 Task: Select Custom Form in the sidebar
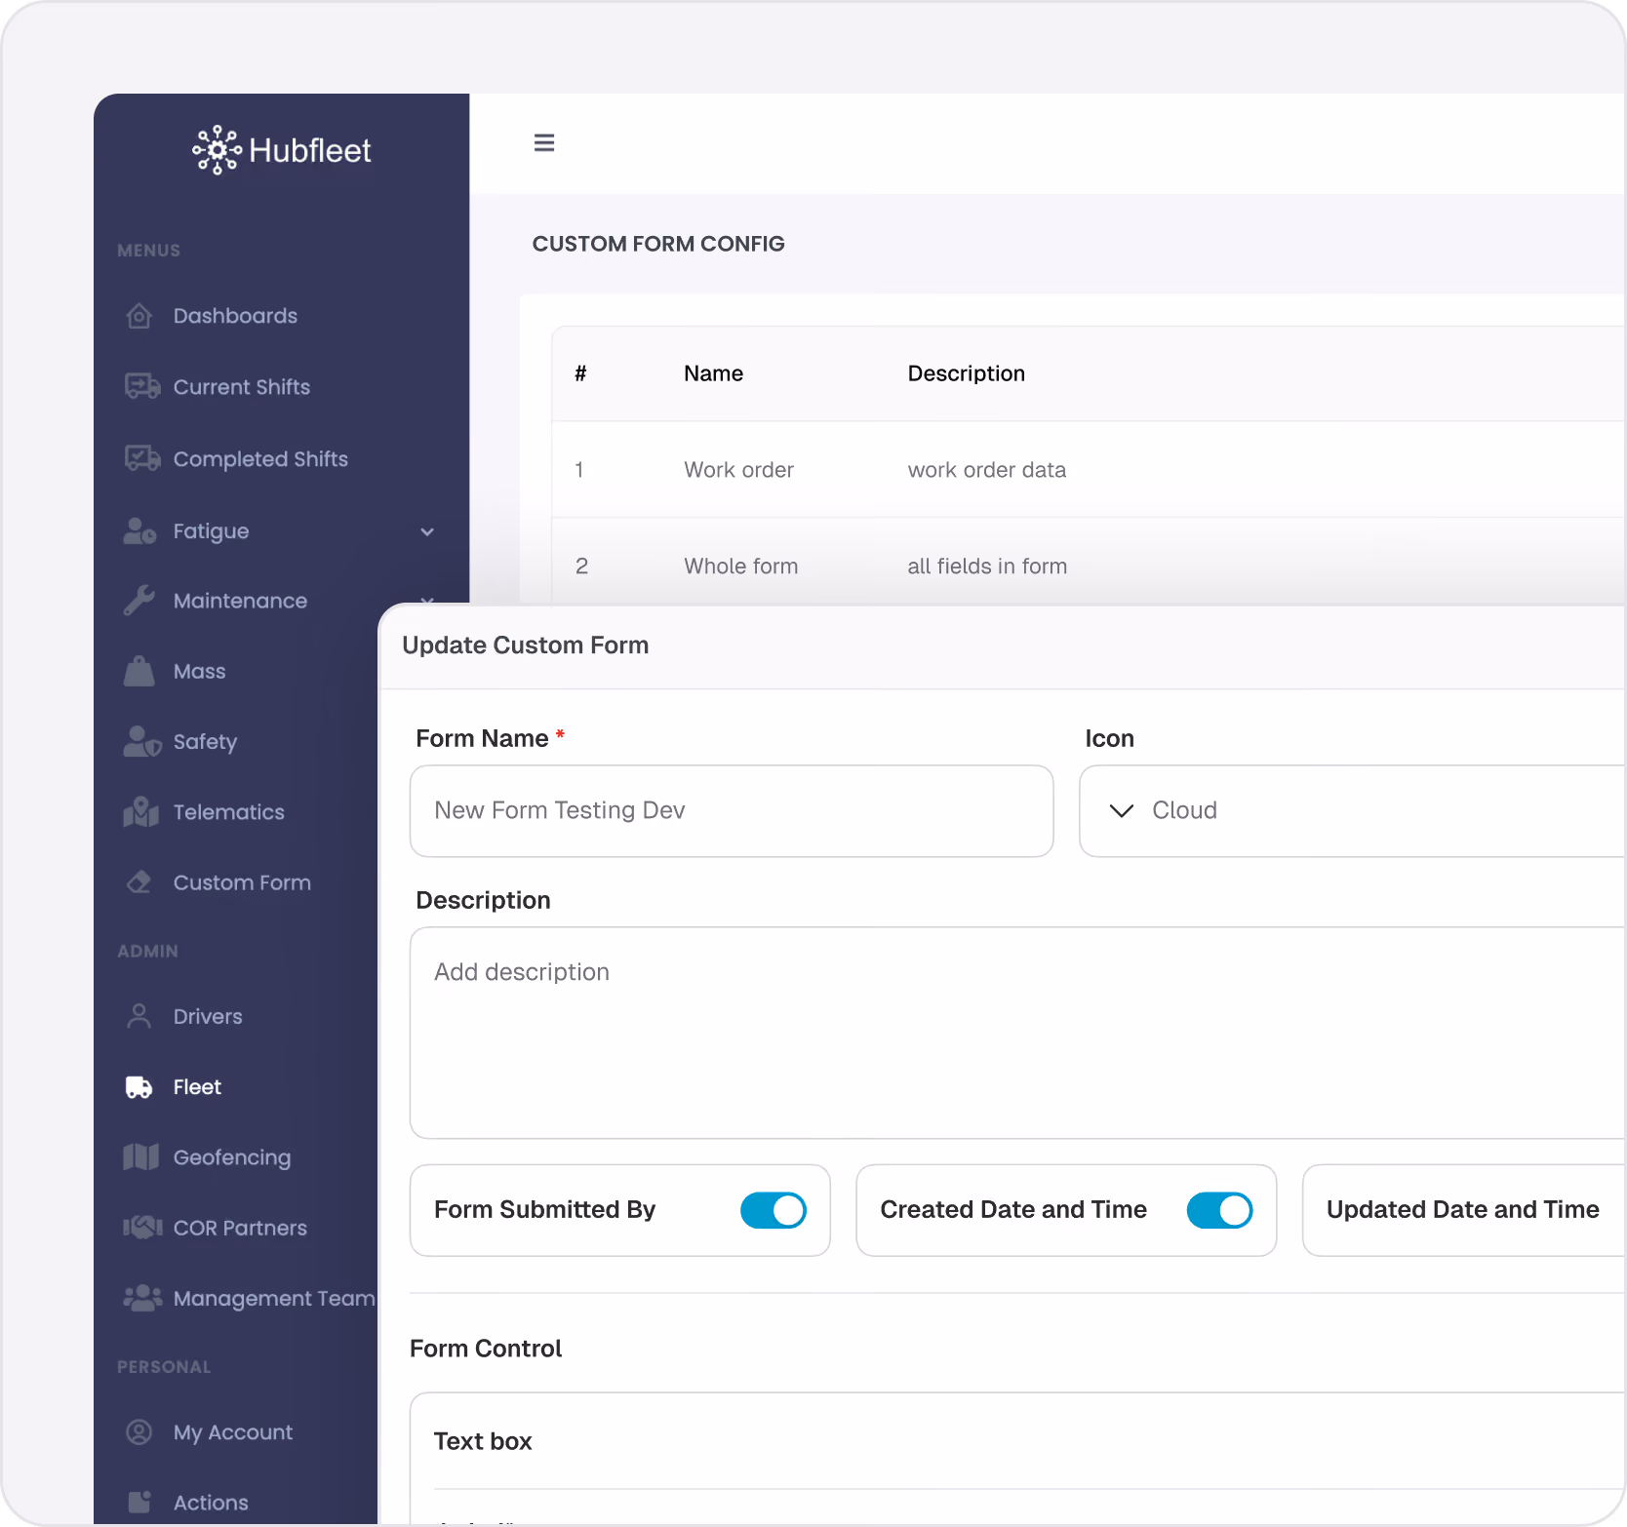242,882
